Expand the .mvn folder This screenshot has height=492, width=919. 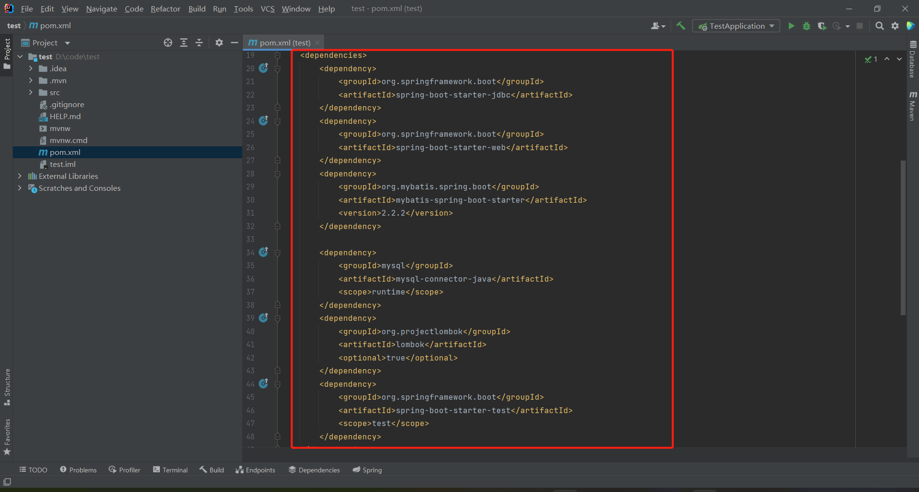click(x=31, y=80)
